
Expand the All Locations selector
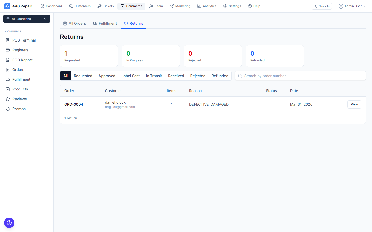27,19
